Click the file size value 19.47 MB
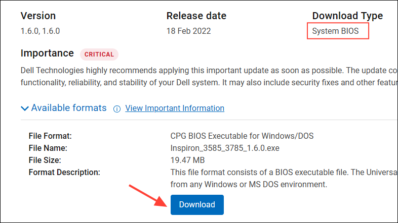This screenshot has height=223, width=398. pos(187,160)
